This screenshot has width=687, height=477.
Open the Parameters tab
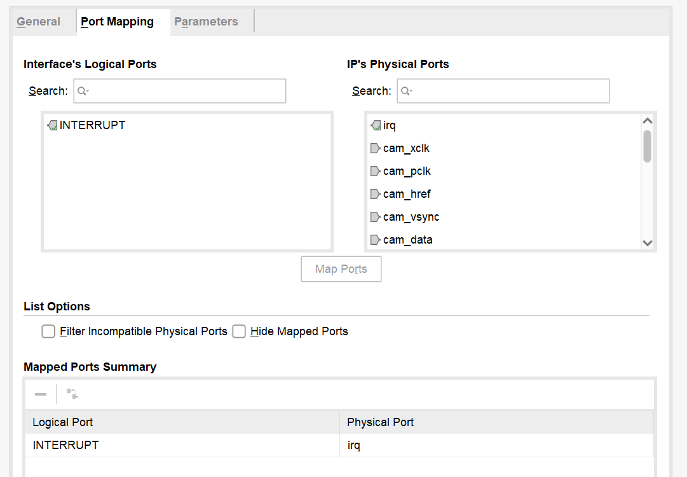click(x=206, y=22)
